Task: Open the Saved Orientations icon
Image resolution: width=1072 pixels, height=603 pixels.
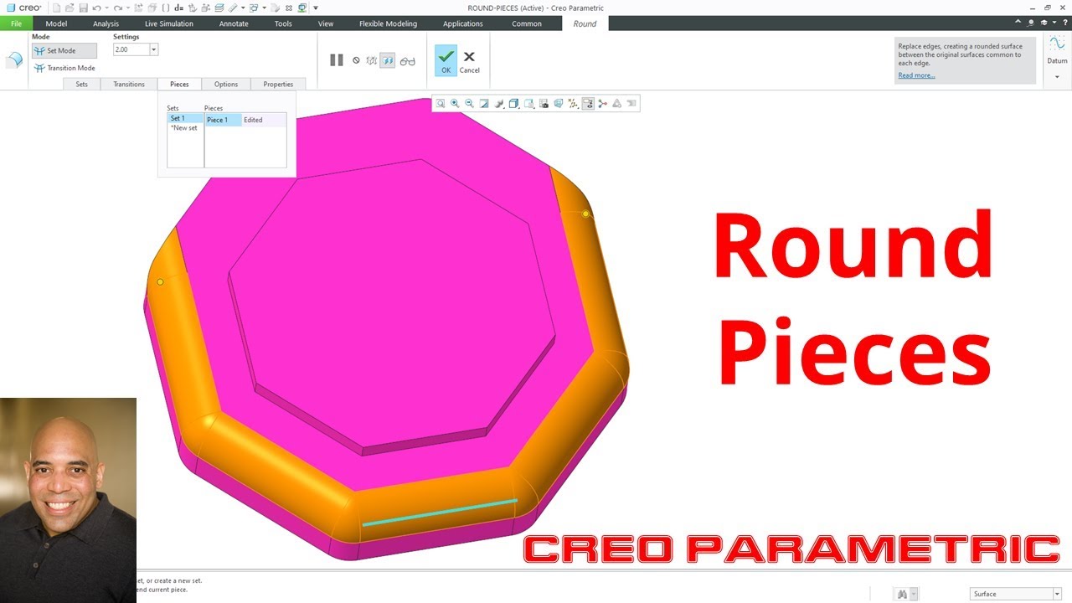Action: tap(529, 104)
